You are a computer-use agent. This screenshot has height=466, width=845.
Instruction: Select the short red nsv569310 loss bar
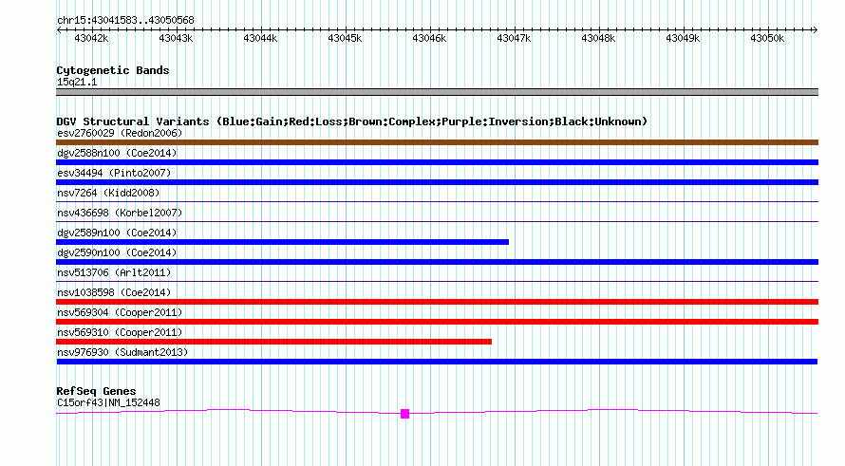273,342
